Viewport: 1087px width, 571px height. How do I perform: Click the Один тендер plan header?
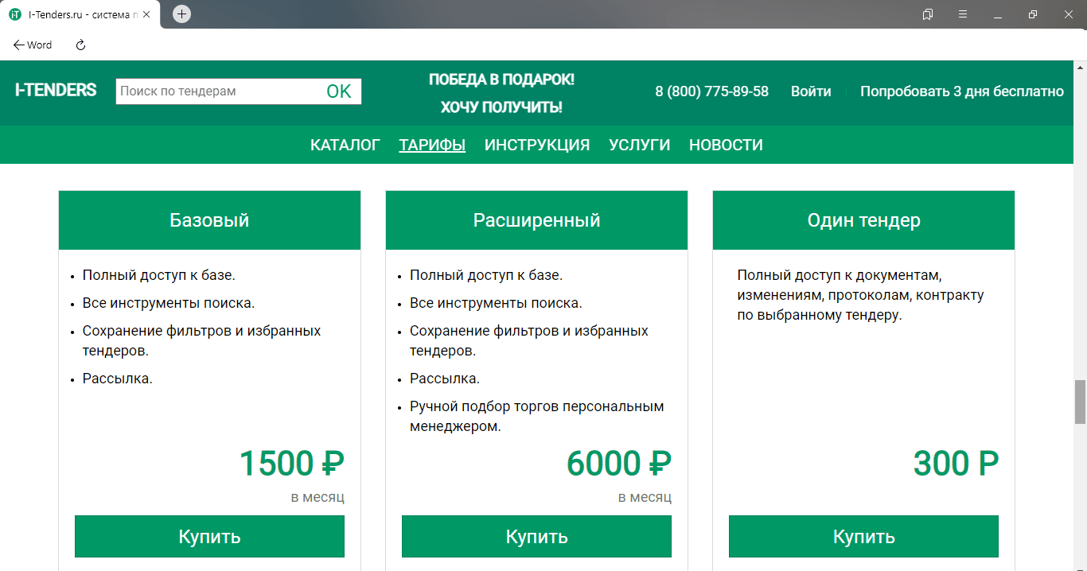tap(864, 220)
